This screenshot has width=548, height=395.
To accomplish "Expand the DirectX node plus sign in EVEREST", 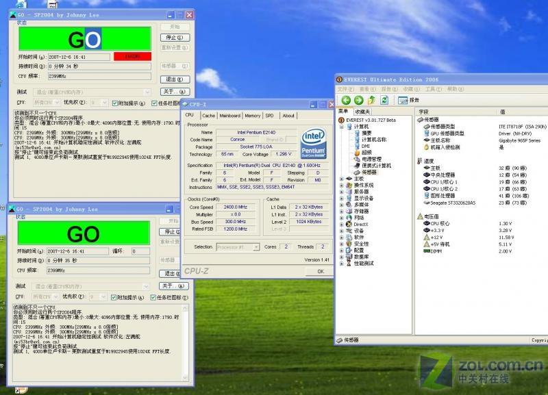I will (x=342, y=225).
